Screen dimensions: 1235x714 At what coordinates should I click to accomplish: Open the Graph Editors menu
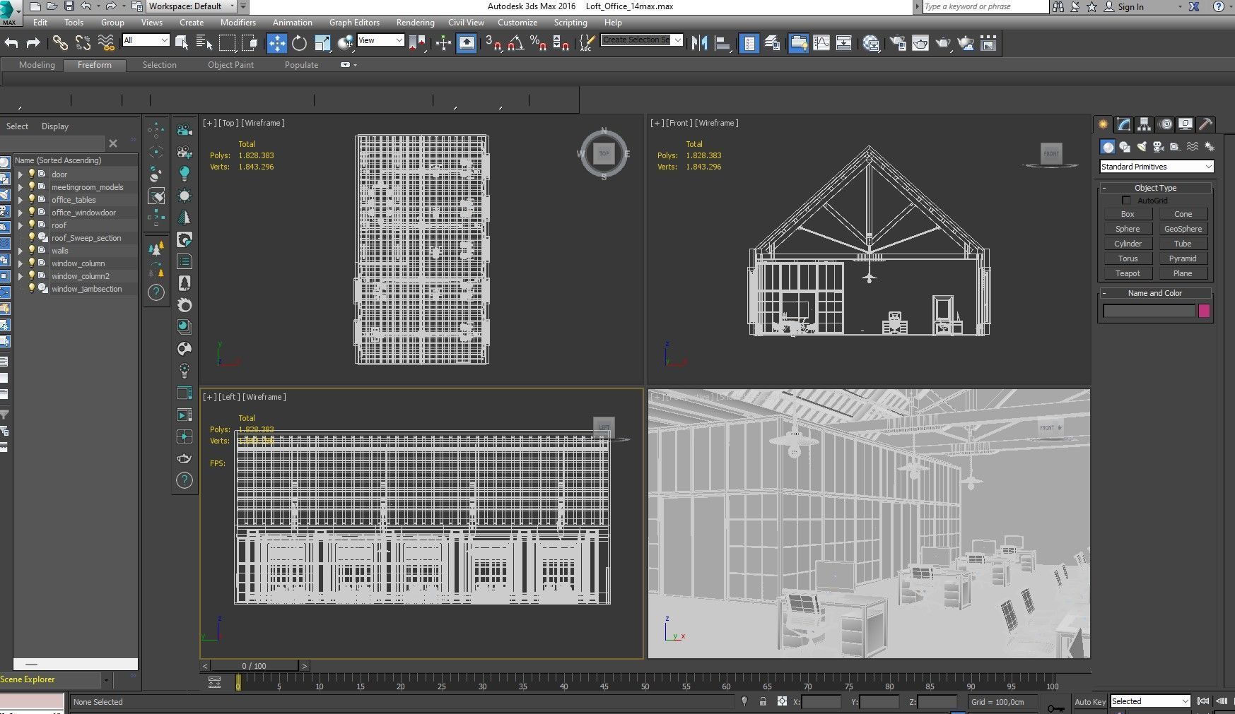[354, 23]
